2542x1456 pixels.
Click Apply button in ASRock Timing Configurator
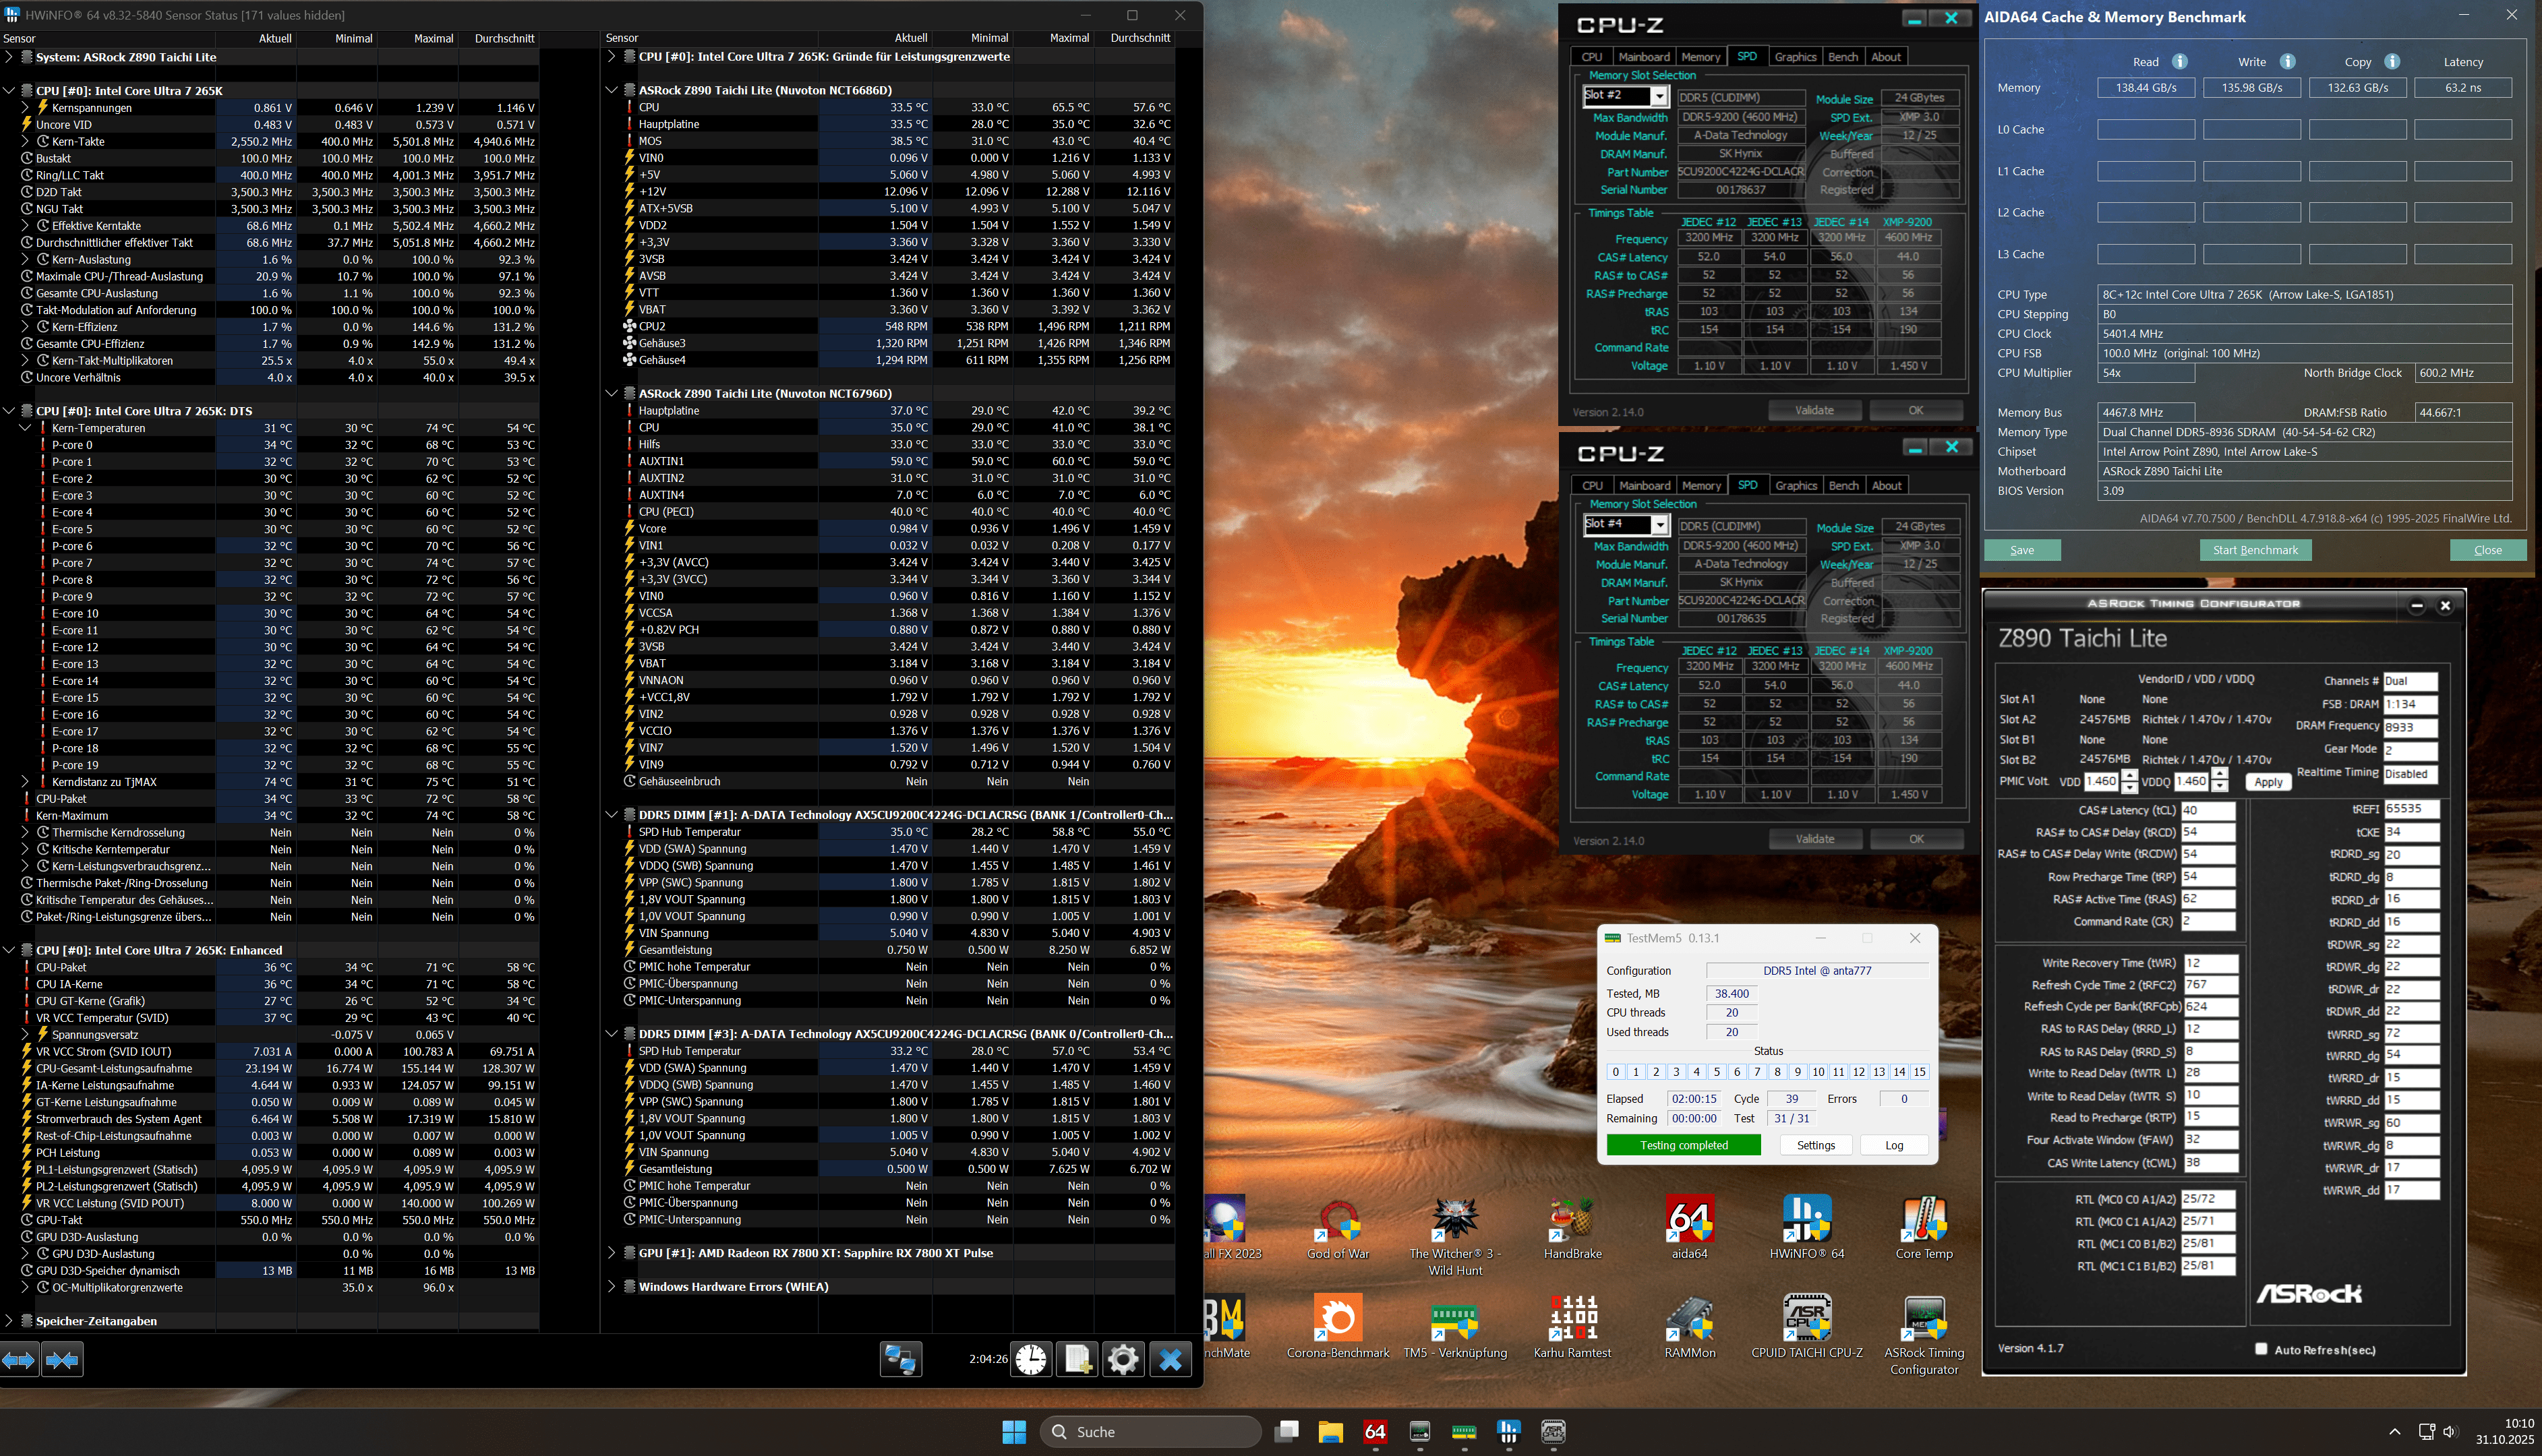click(2268, 782)
